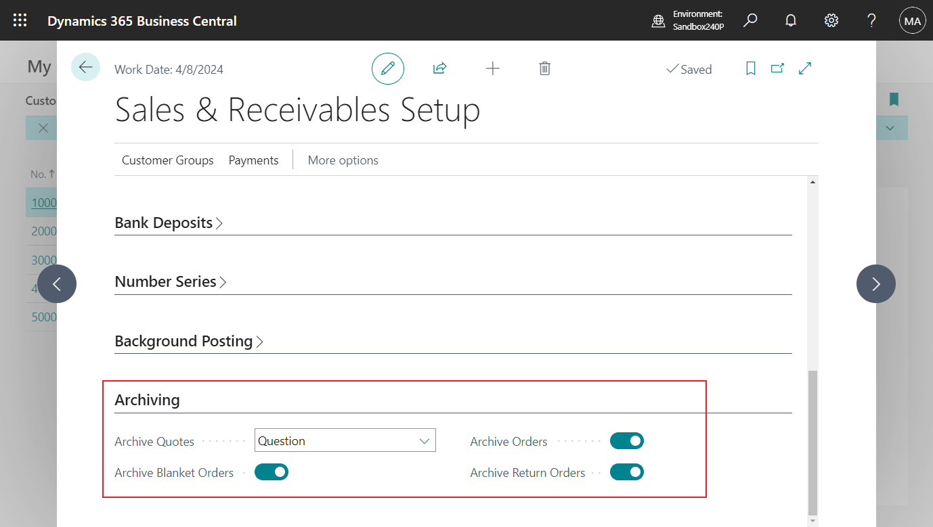The width and height of the screenshot is (933, 527).
Task: Toggle the Archive Orders switch
Action: [x=626, y=441]
